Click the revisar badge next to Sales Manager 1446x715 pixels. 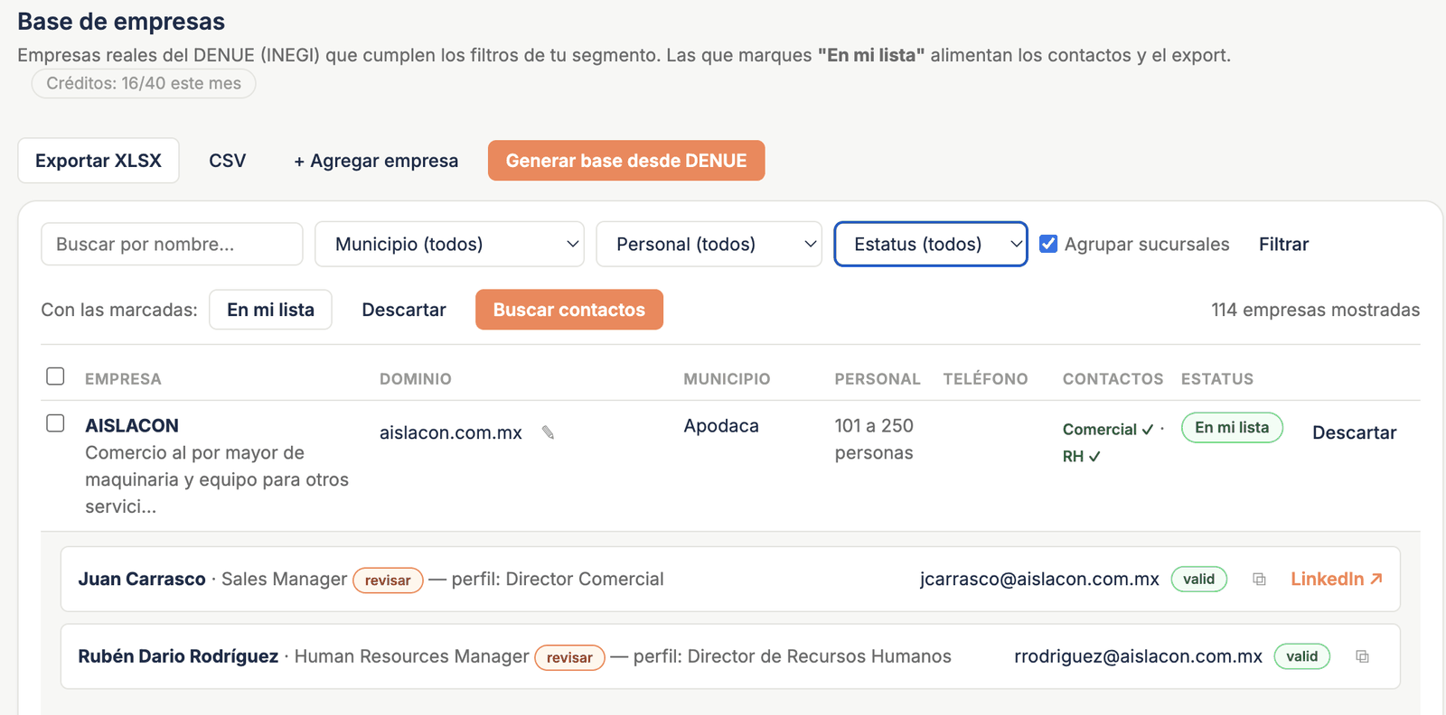pyautogui.click(x=388, y=580)
